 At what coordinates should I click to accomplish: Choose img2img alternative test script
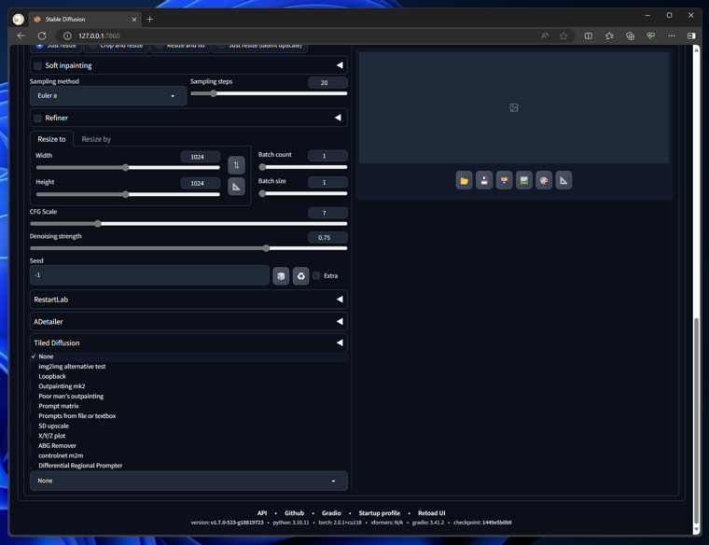coord(188,367)
